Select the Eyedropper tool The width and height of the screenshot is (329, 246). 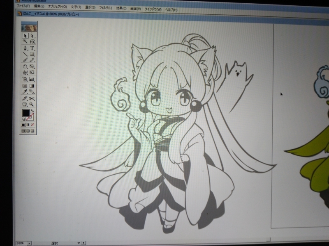click(25, 91)
